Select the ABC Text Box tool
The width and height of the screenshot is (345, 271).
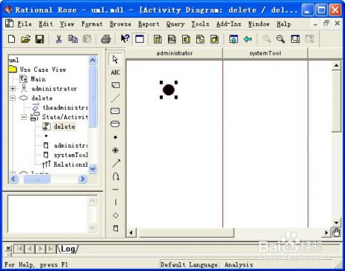(x=115, y=73)
